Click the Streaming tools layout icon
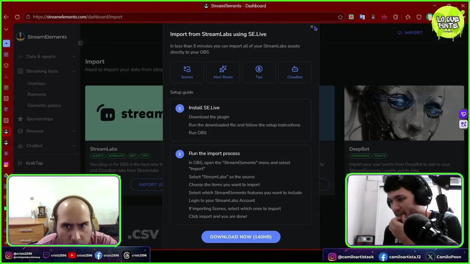Viewport: 470px width, 264px height. pyautogui.click(x=20, y=71)
